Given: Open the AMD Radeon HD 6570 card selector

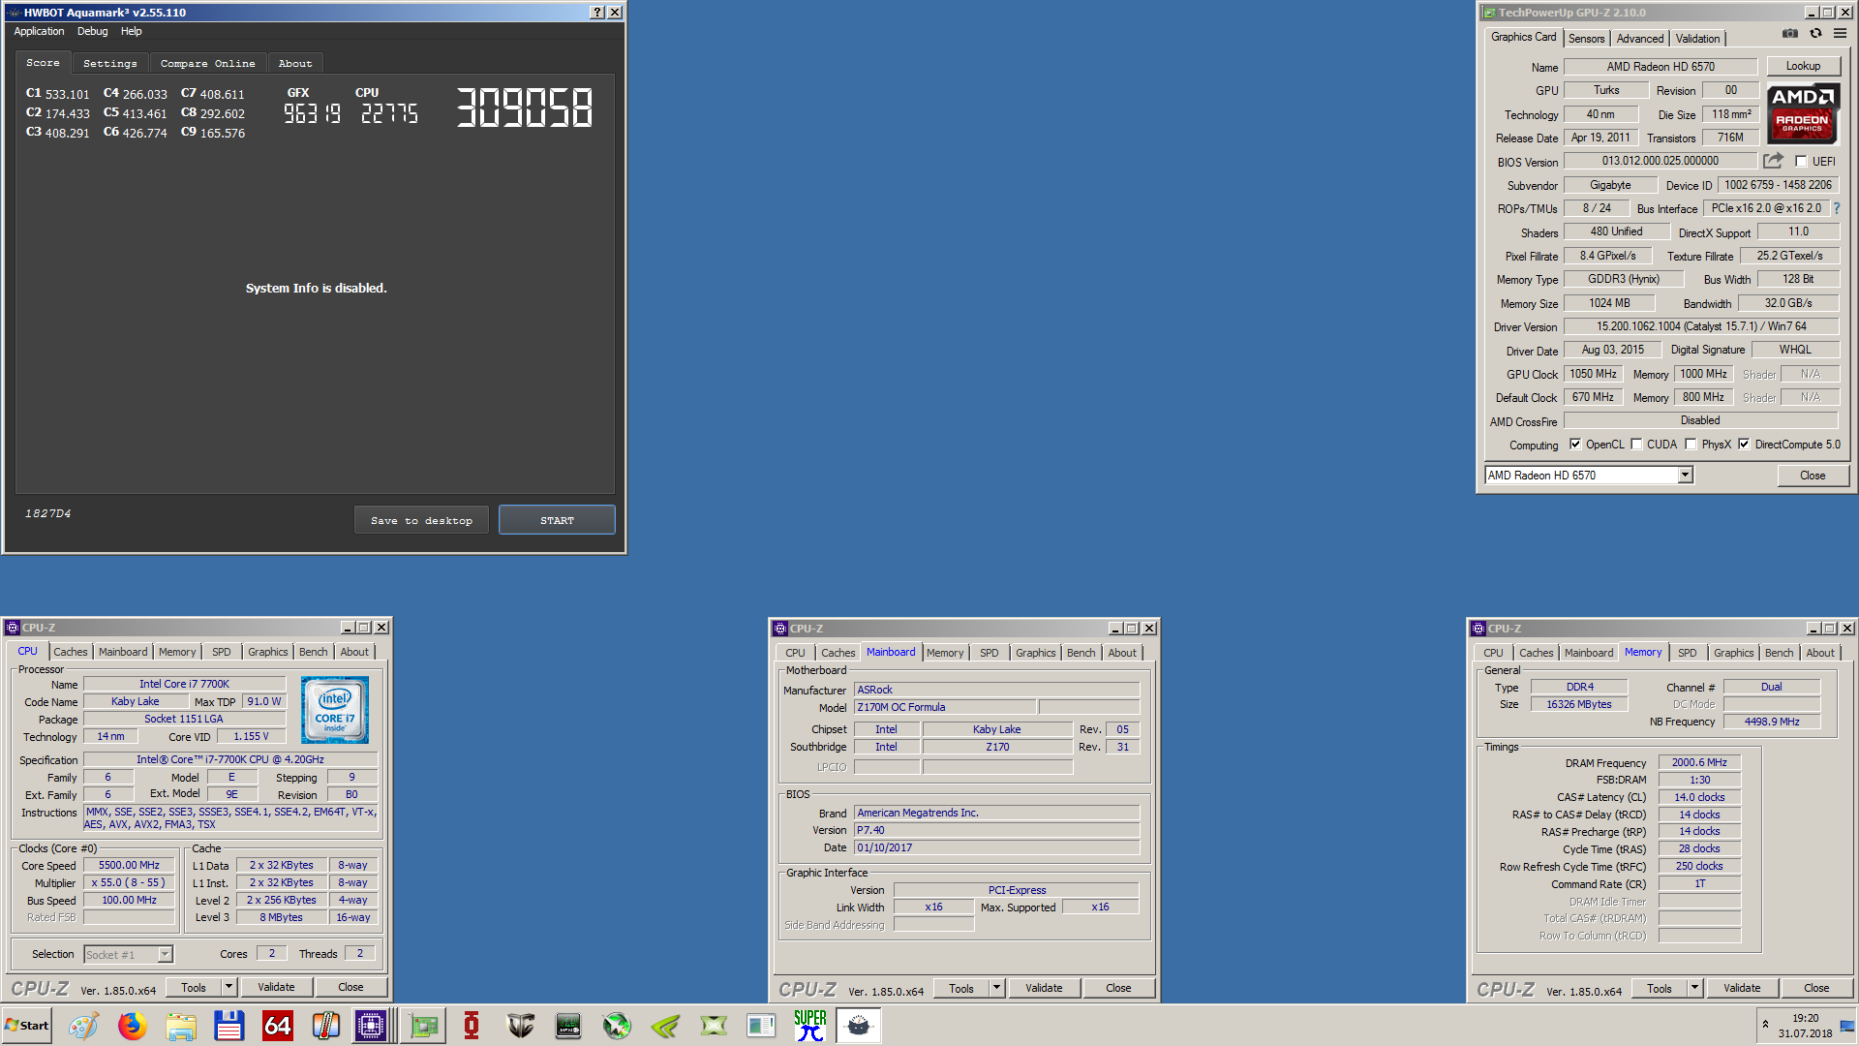Looking at the screenshot, I should coord(1588,476).
